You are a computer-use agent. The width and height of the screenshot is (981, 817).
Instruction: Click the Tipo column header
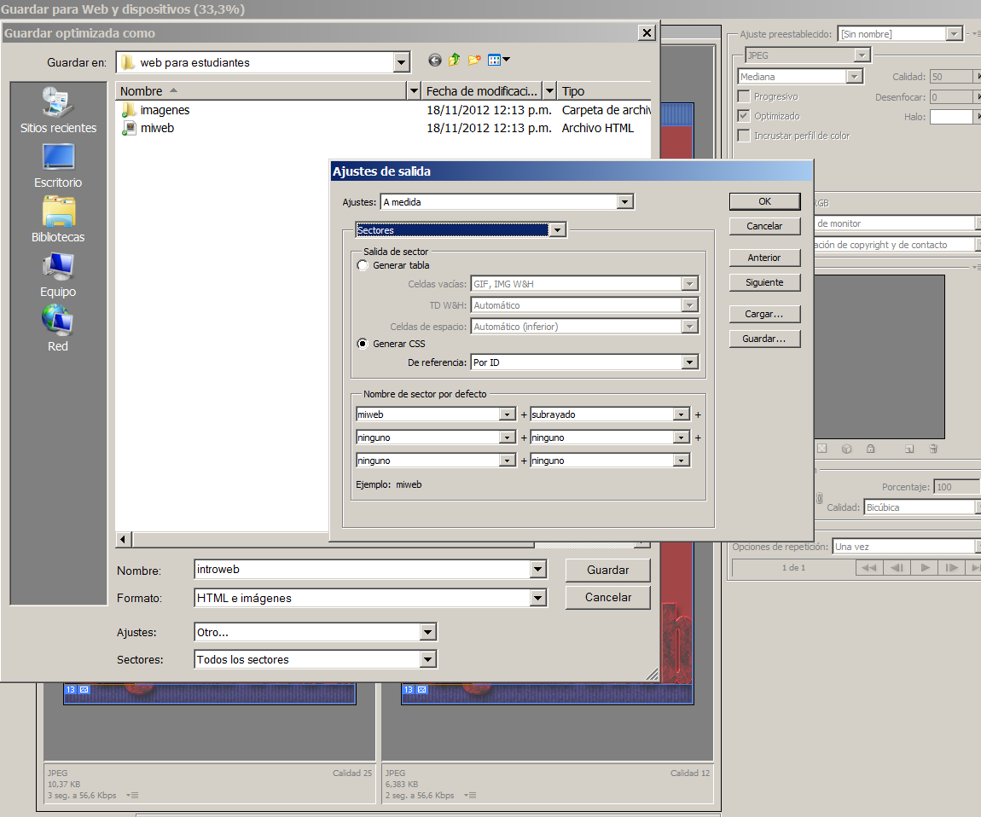click(601, 90)
